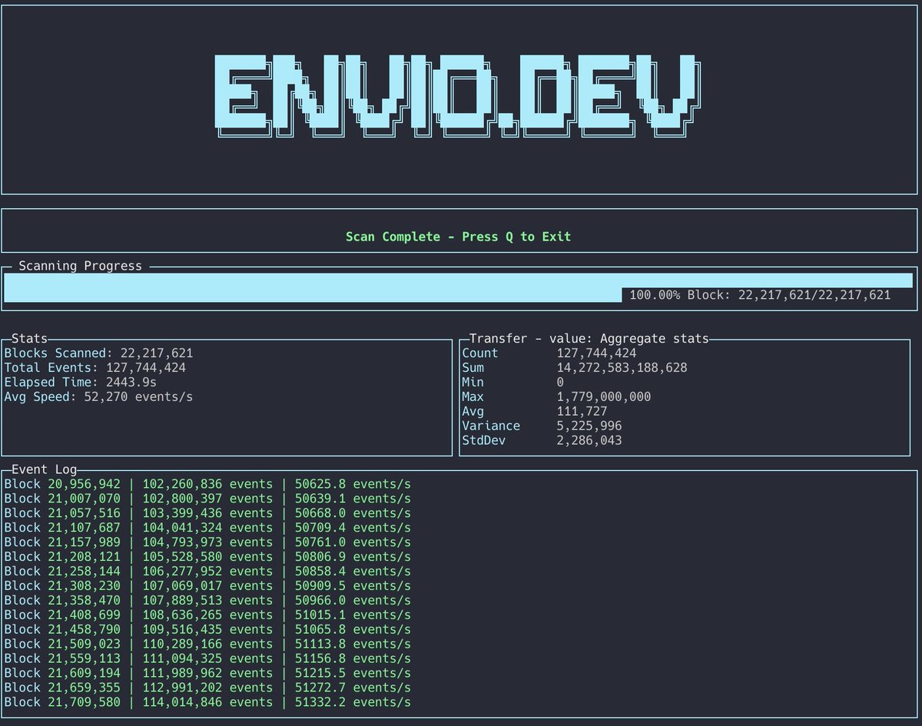Click the 'Scan Complete - Press Q to Exit' message
922x726 pixels.
pyautogui.click(x=458, y=237)
